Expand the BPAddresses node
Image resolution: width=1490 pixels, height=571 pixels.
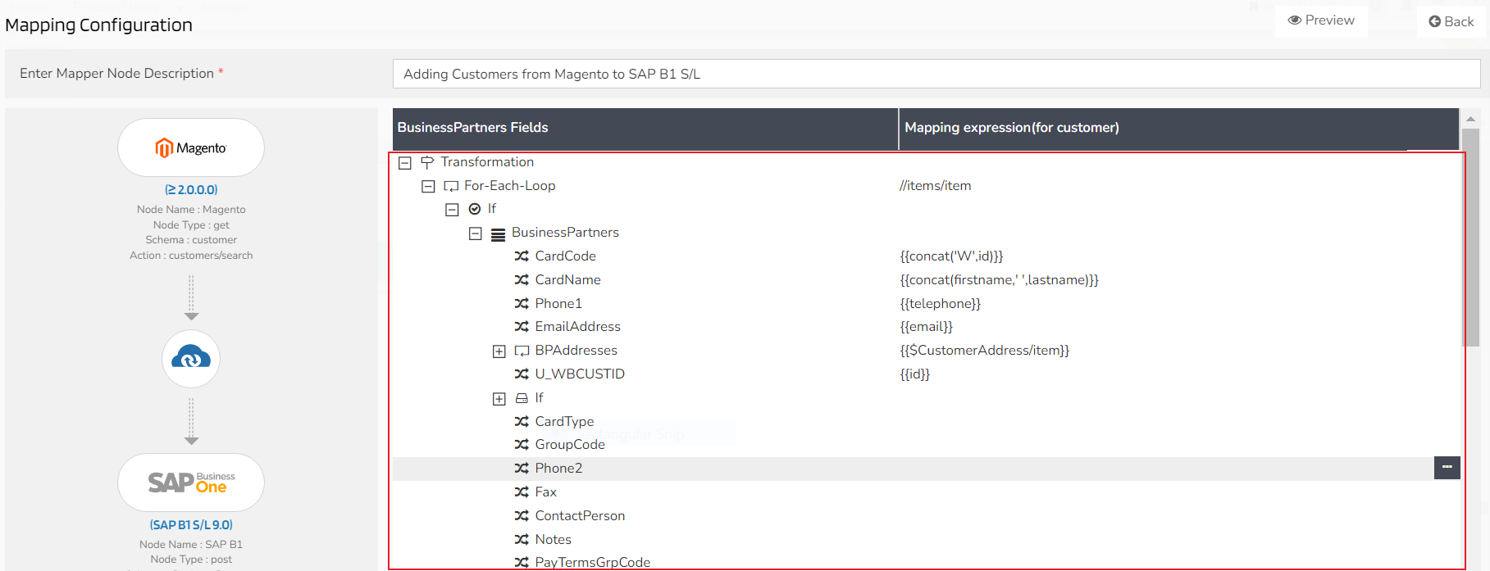[499, 351]
